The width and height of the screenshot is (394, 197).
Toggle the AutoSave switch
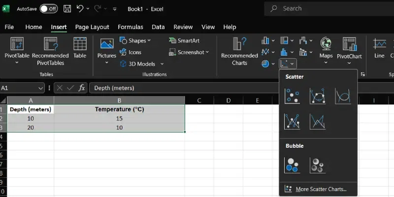pyautogui.click(x=48, y=9)
